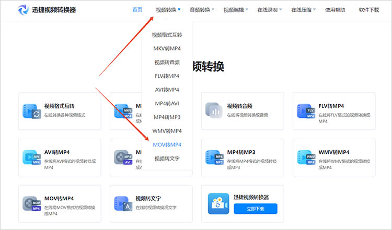392x230 pixels.
Task: Click the 视频转音频 card icon
Action: (x=214, y=110)
